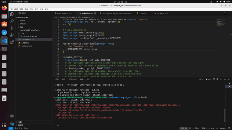Viewport: 232px width, 130px height.
Task: Open the Ports panel tab
Action: point(89,79)
